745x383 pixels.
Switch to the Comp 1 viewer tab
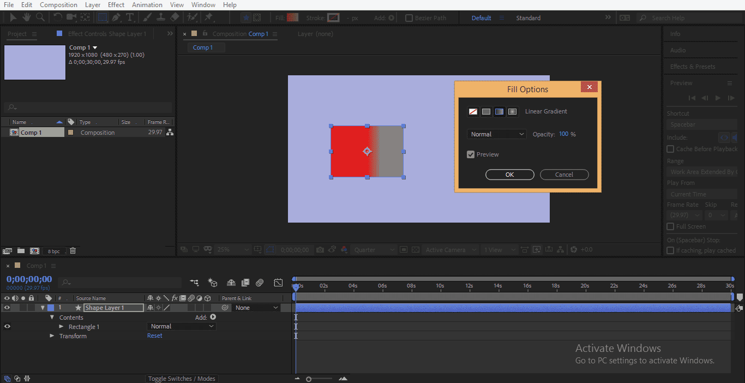coord(205,47)
